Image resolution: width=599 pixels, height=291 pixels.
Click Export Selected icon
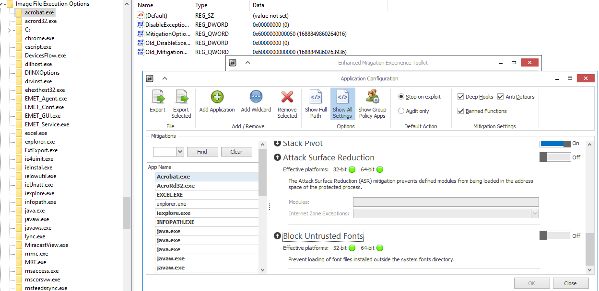tap(181, 97)
